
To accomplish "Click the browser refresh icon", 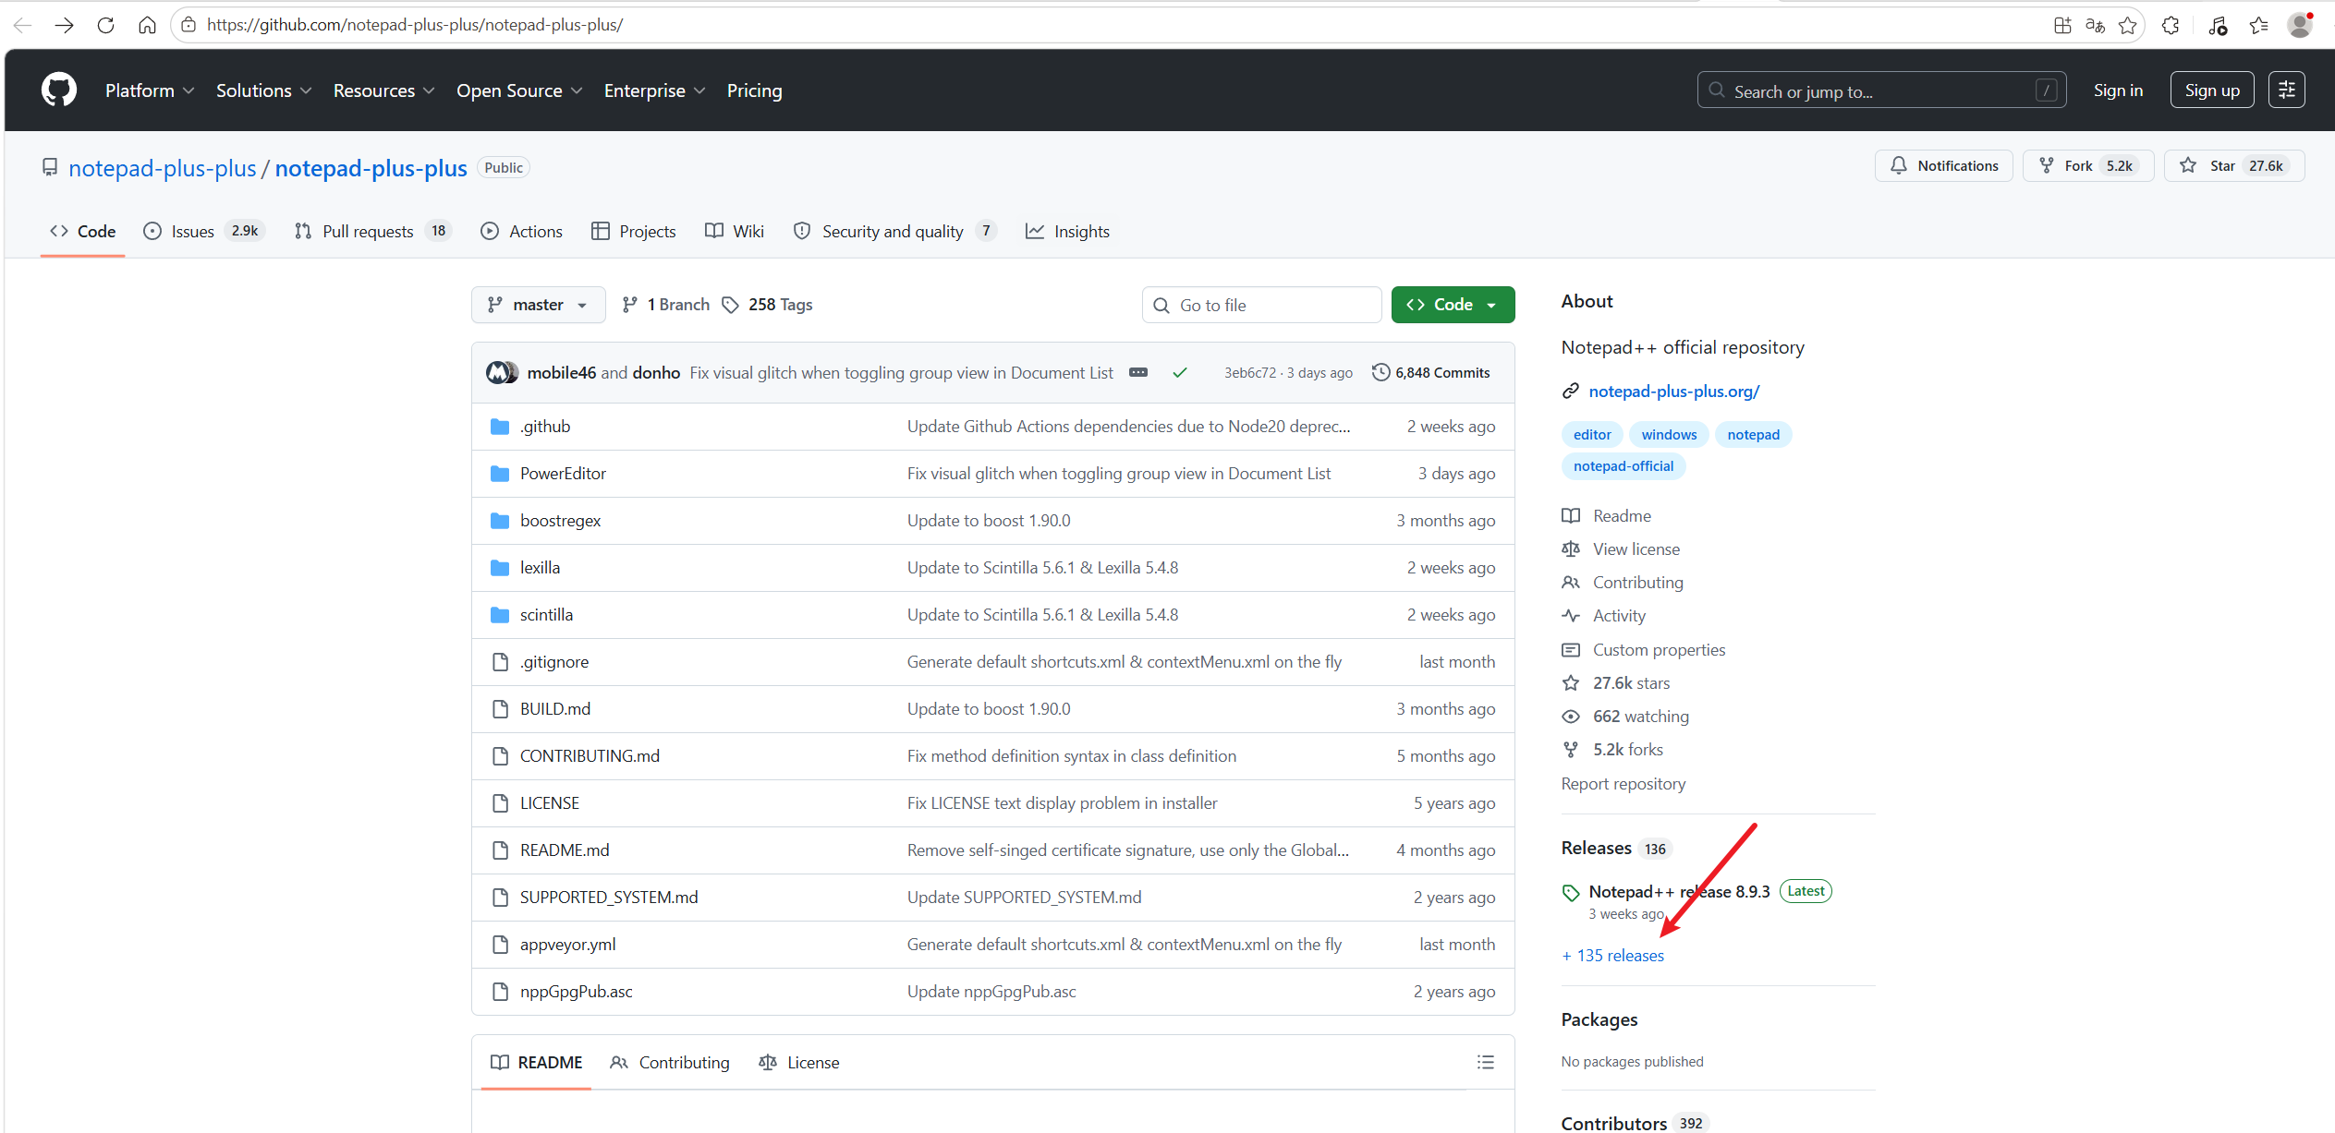I will click(105, 25).
